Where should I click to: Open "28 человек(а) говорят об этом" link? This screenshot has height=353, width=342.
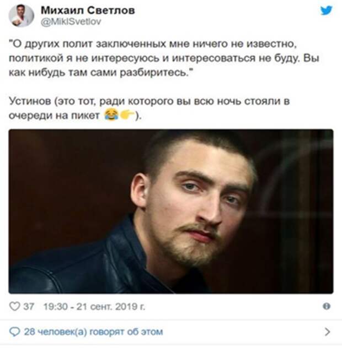pyautogui.click(x=93, y=332)
